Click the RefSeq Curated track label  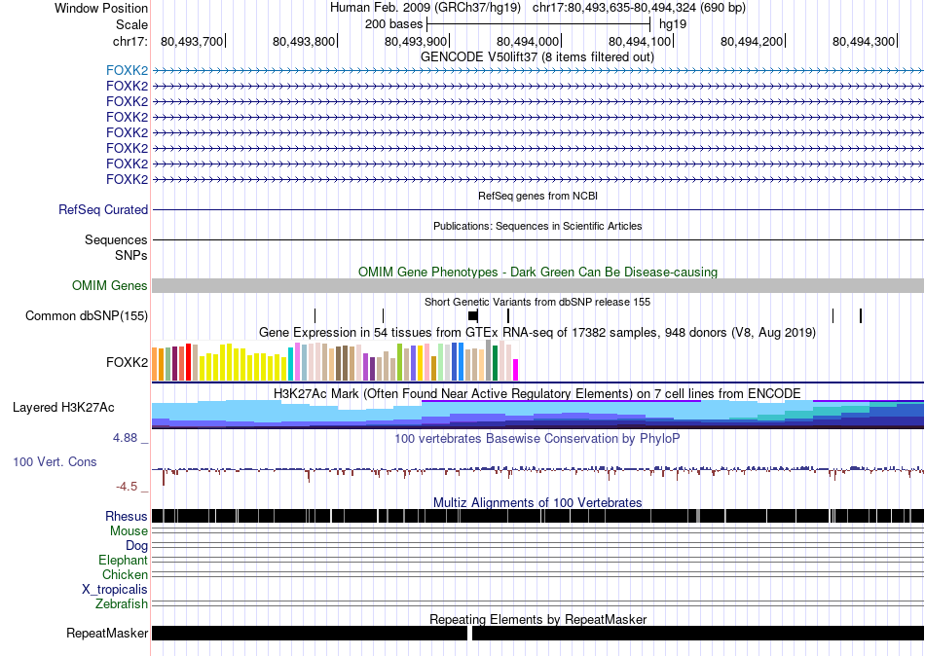pyautogui.click(x=103, y=210)
